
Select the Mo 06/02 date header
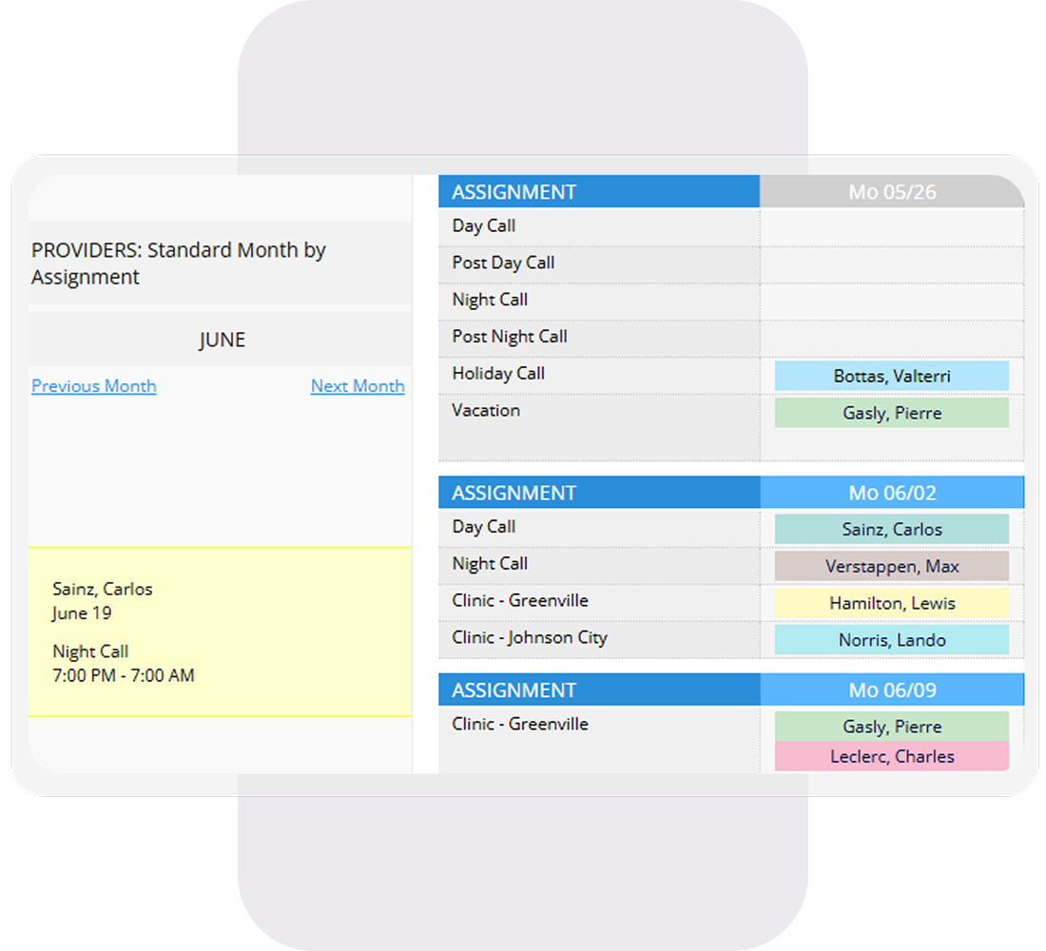coord(892,493)
